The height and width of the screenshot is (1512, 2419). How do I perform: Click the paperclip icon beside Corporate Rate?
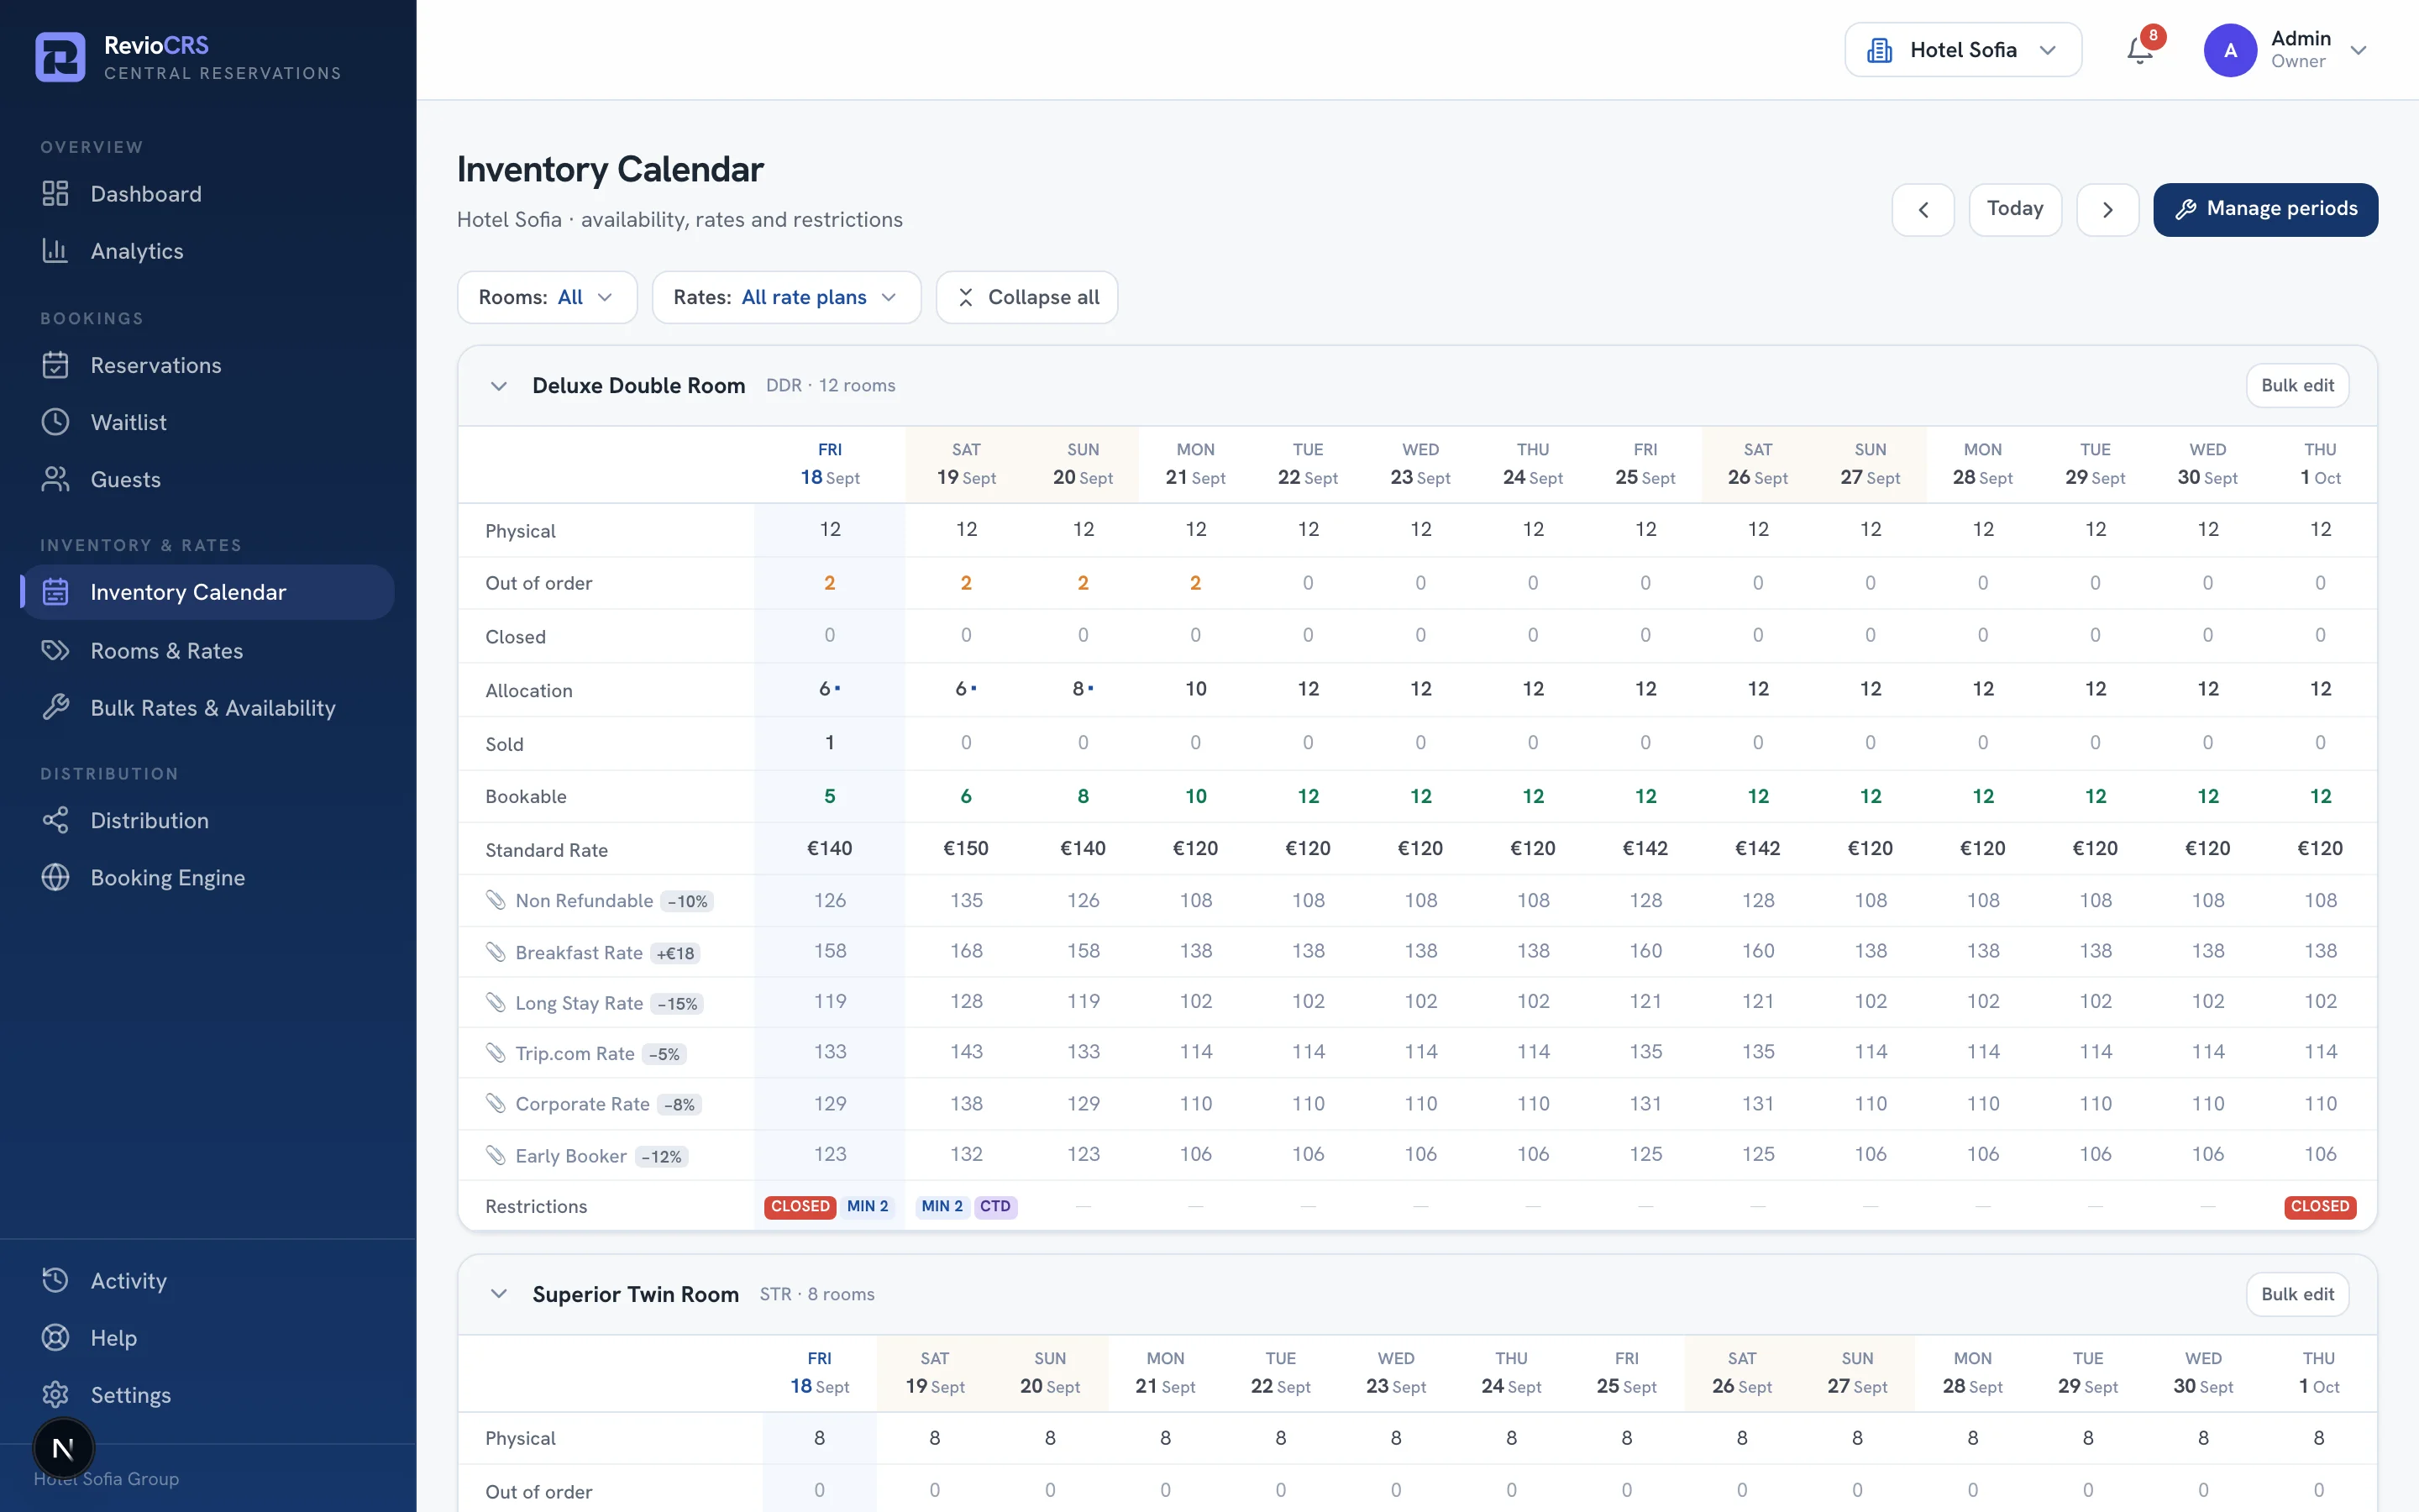(x=496, y=1103)
